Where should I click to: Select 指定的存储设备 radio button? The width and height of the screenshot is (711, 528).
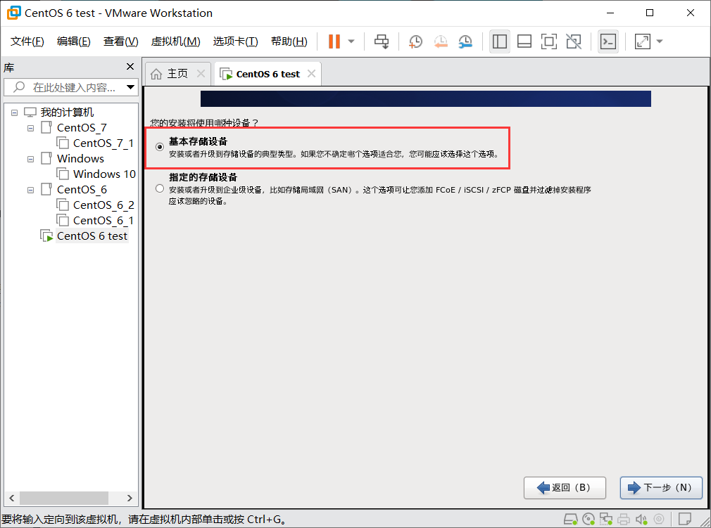pyautogui.click(x=160, y=188)
